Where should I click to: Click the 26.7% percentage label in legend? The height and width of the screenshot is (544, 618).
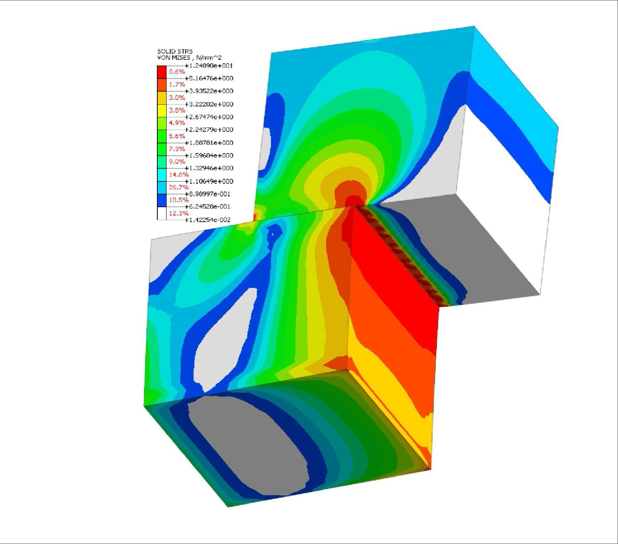(x=179, y=187)
